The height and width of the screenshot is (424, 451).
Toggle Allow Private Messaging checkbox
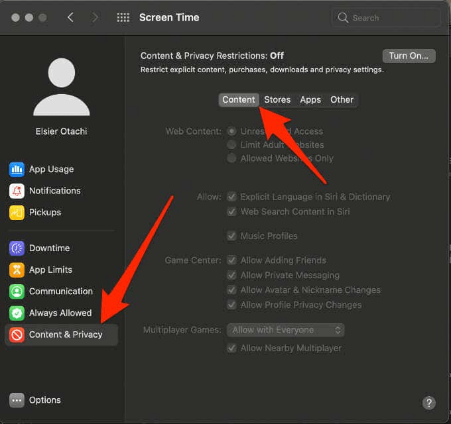(x=231, y=275)
